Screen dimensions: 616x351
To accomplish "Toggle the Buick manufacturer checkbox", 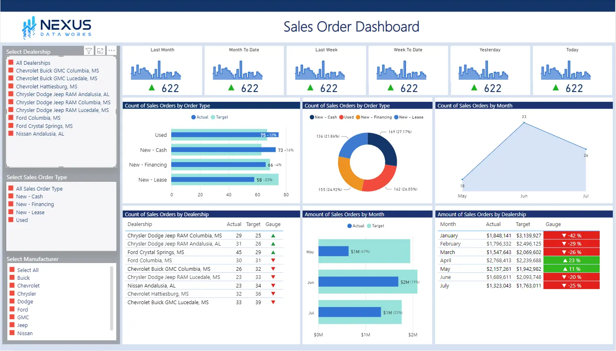I will (x=12, y=277).
